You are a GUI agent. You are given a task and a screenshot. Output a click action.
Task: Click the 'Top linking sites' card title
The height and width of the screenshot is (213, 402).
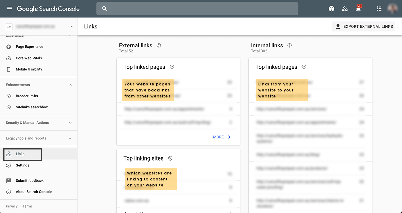pyautogui.click(x=143, y=158)
